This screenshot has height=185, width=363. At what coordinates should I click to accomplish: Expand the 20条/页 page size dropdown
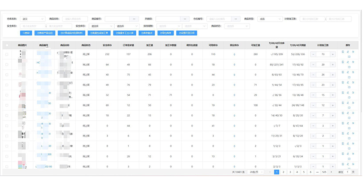coord(256,172)
